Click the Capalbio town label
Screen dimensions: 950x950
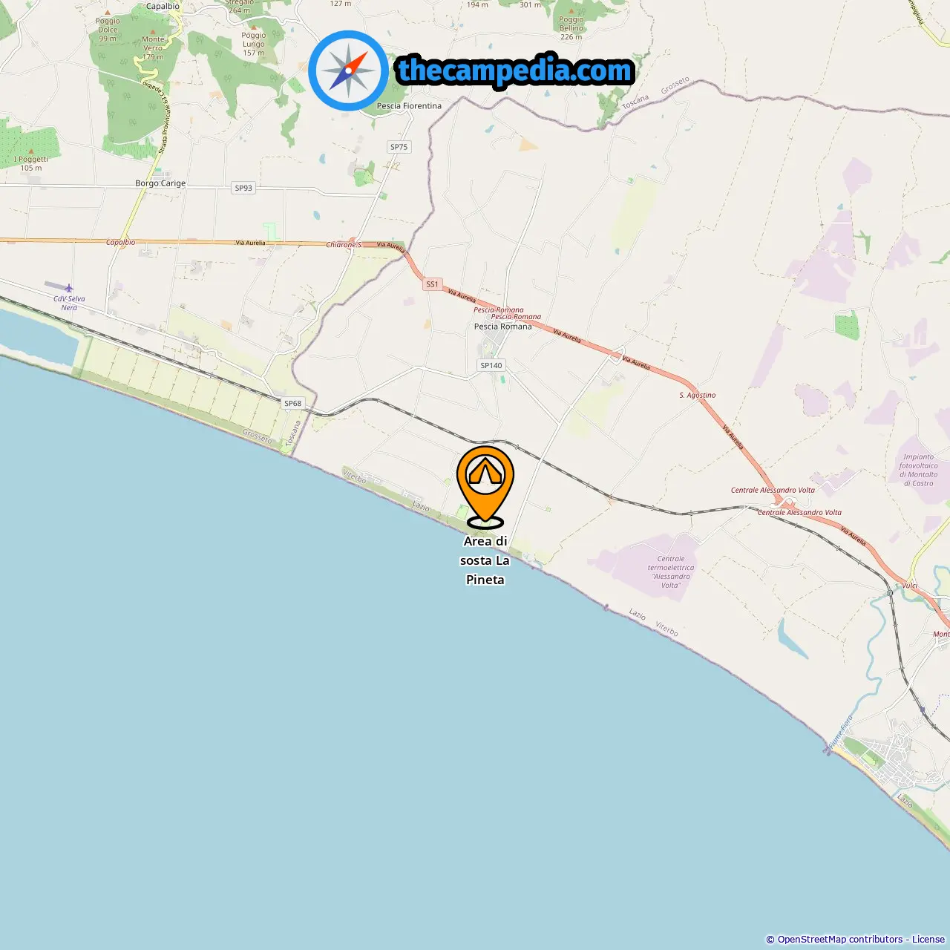click(163, 6)
